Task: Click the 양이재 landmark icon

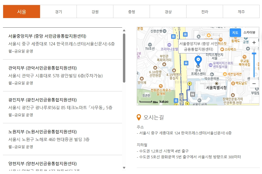Action: (142, 78)
